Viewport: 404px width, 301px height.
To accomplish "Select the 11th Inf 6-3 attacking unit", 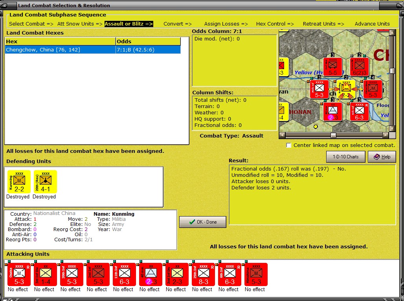I will 125,274.
